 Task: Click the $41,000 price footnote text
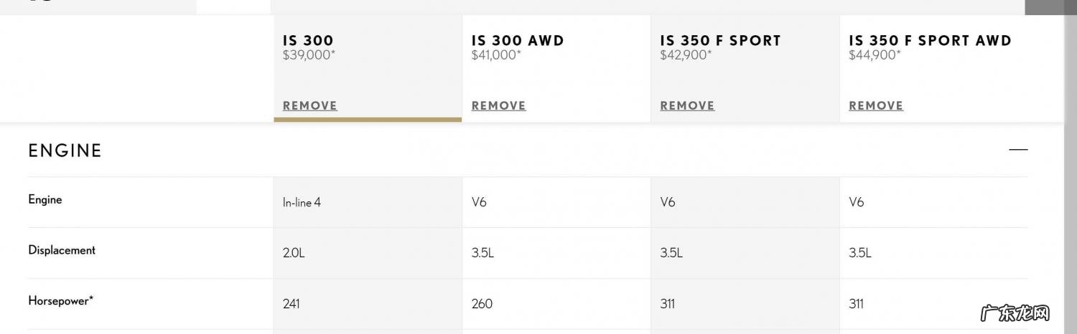[496, 55]
